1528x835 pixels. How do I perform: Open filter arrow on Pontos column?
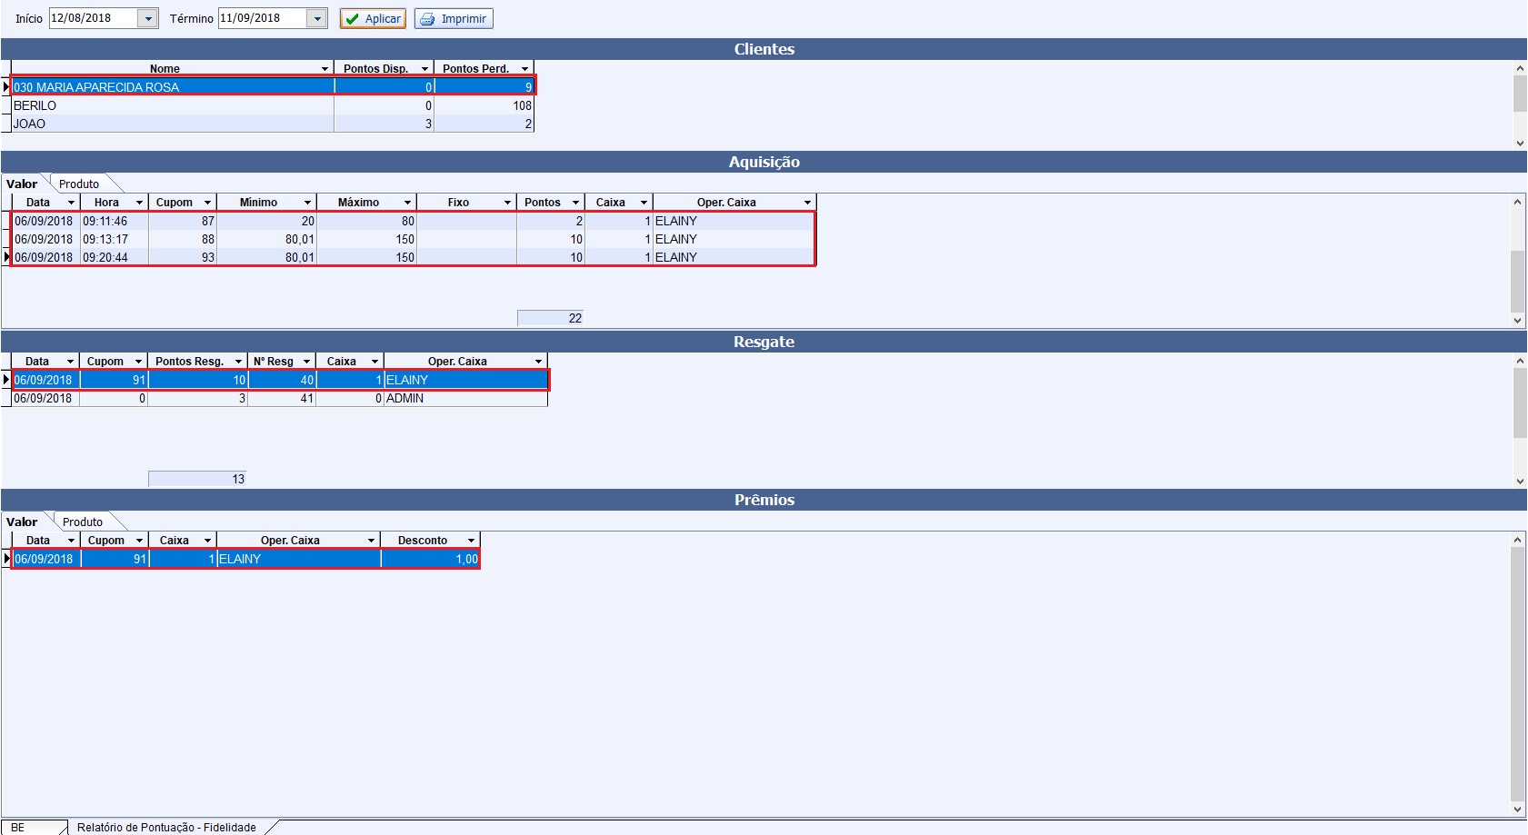coord(575,203)
